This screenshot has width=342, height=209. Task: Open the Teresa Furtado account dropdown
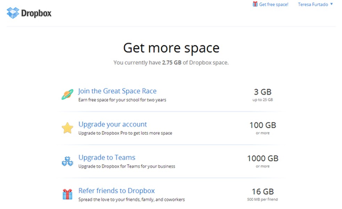(x=313, y=5)
